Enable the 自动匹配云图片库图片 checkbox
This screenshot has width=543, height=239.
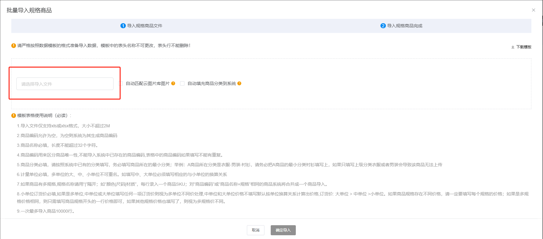[x=120, y=83]
